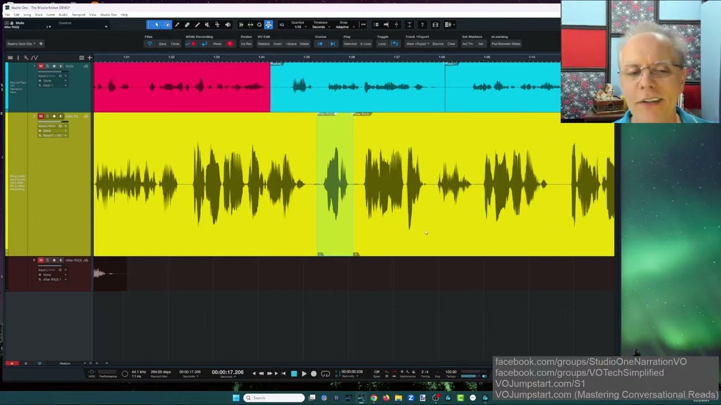Click the red R record icon
This screenshot has width=721, height=405.
point(230,44)
